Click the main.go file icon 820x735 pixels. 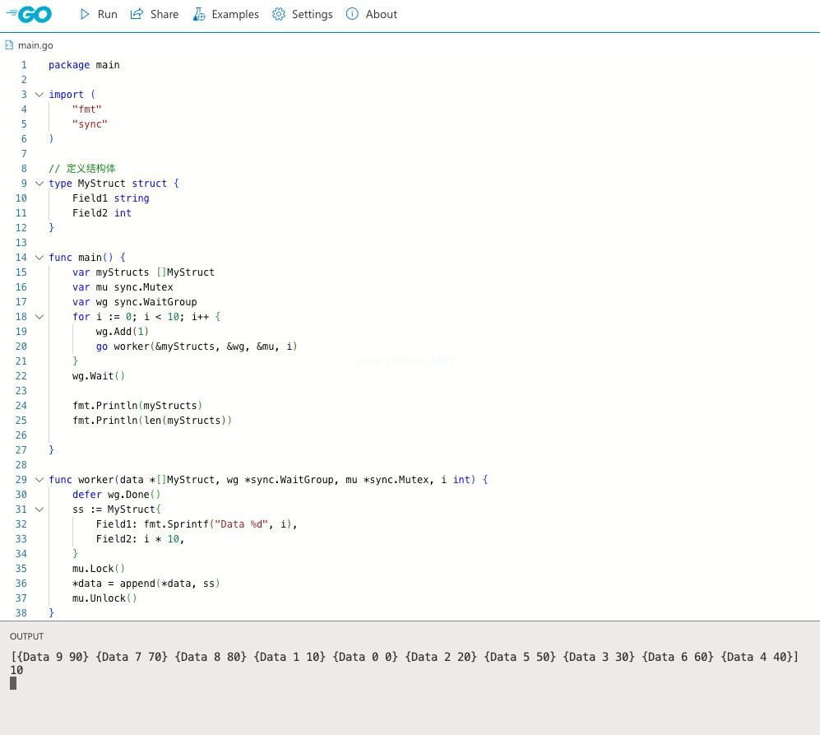coord(10,45)
